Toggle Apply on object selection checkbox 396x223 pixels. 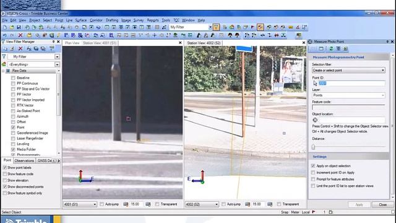pyautogui.click(x=313, y=166)
